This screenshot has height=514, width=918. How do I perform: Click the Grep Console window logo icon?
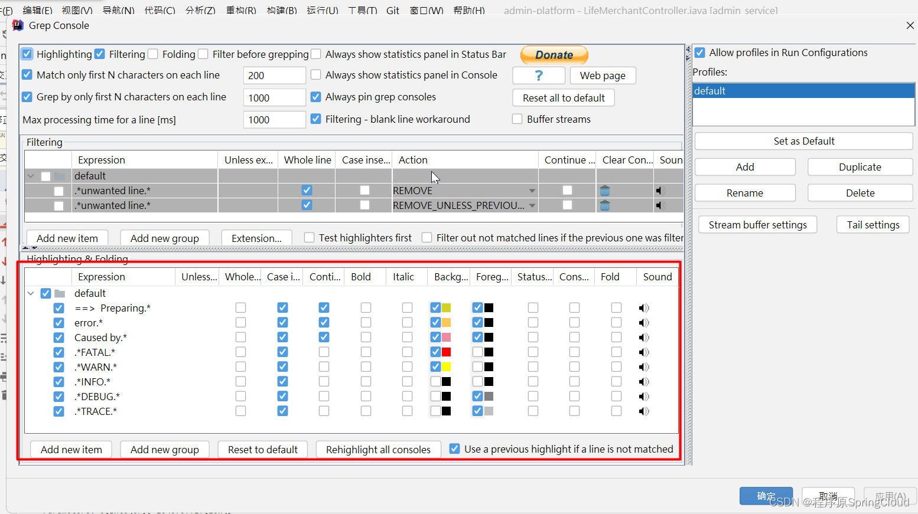pos(18,25)
